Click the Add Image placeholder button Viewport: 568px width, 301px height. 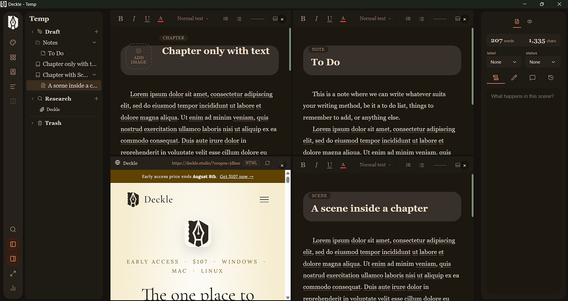point(138,57)
